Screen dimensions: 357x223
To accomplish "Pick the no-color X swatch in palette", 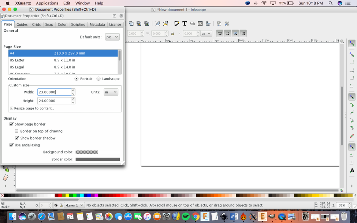I will tap(2, 195).
